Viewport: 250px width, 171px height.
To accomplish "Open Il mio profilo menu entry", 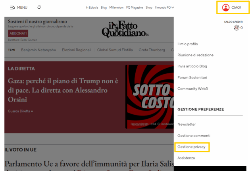I will point(188,44).
